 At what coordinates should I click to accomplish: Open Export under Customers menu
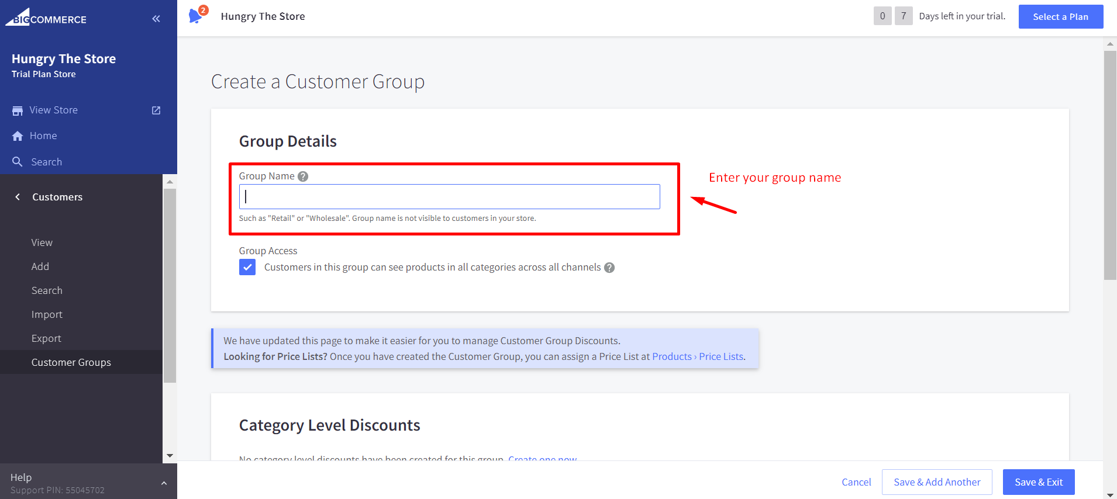click(46, 338)
